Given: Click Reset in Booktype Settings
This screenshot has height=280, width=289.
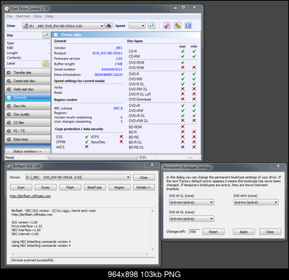Looking at the screenshot, I should point(214,232).
